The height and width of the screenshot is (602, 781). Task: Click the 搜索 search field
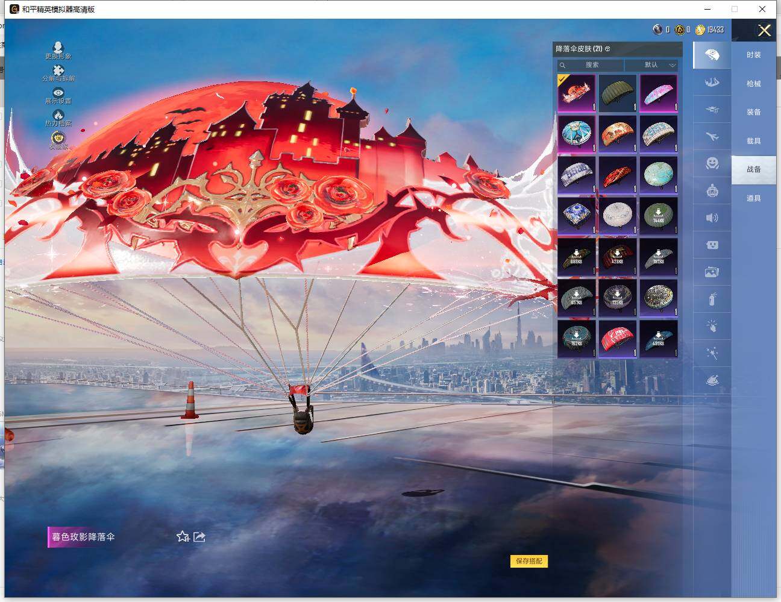pos(591,65)
